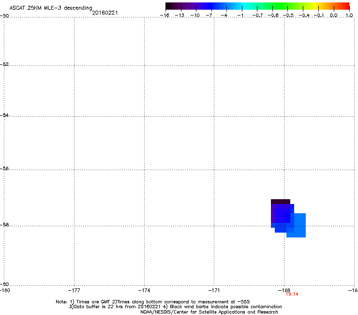
Task: Click longitude axis label -174
Action: (x=144, y=290)
